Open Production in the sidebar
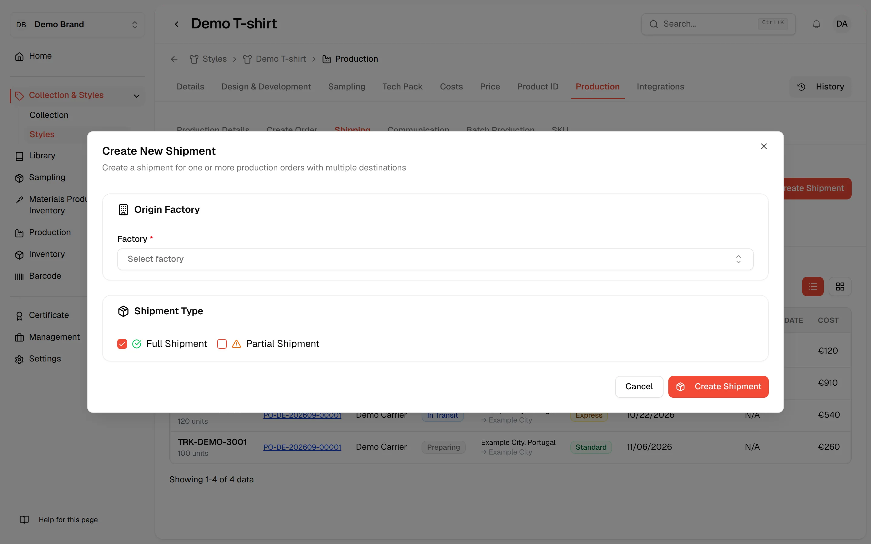Viewport: 871px width, 544px height. (50, 232)
